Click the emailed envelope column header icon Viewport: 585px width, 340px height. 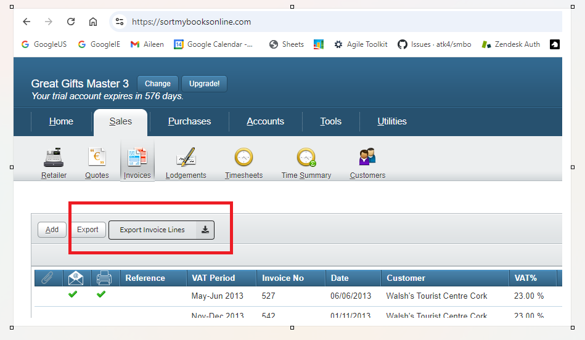pyautogui.click(x=75, y=278)
